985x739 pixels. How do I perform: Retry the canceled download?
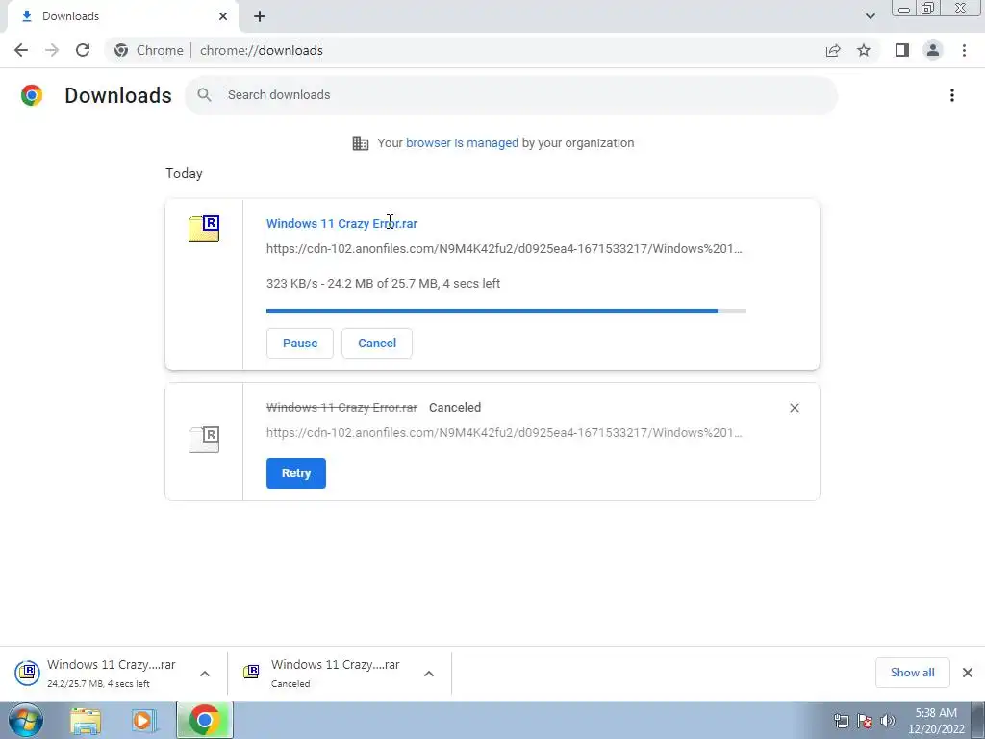coord(296,473)
